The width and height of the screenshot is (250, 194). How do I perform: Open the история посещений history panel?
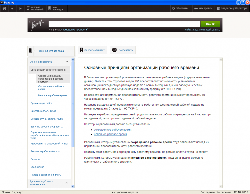pyautogui.click(x=35, y=8)
